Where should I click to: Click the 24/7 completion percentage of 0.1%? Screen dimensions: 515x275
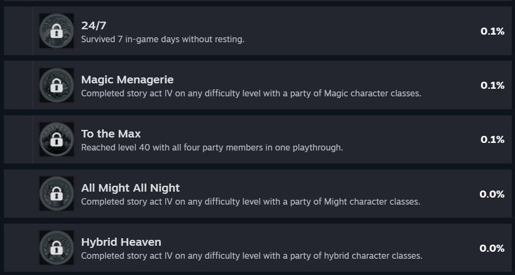point(492,31)
